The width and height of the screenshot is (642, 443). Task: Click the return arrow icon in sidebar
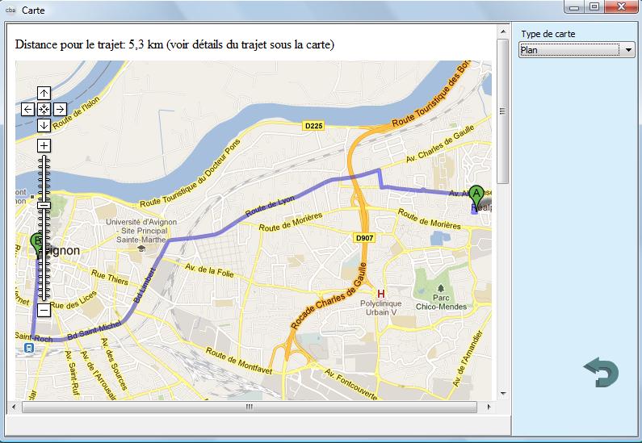(x=601, y=372)
